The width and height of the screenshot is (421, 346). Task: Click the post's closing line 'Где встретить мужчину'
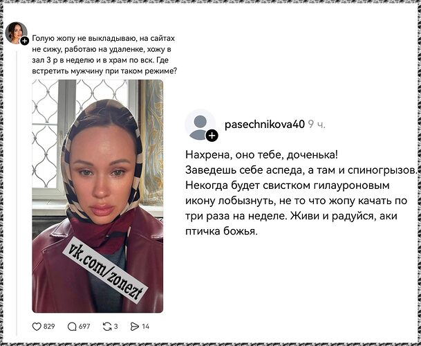[x=104, y=66]
